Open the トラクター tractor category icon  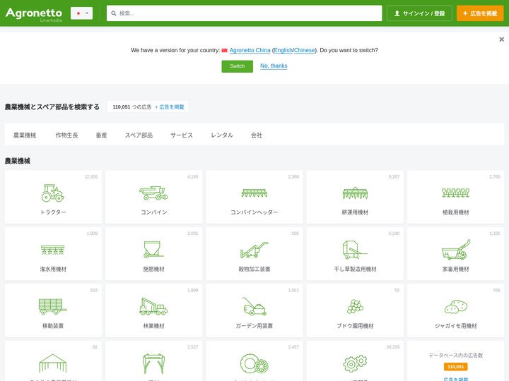[52, 193]
